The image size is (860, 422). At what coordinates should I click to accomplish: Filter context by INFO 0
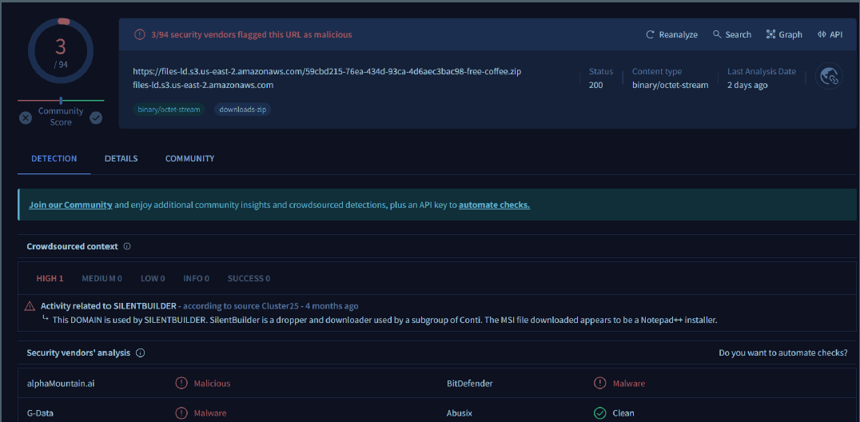[197, 278]
